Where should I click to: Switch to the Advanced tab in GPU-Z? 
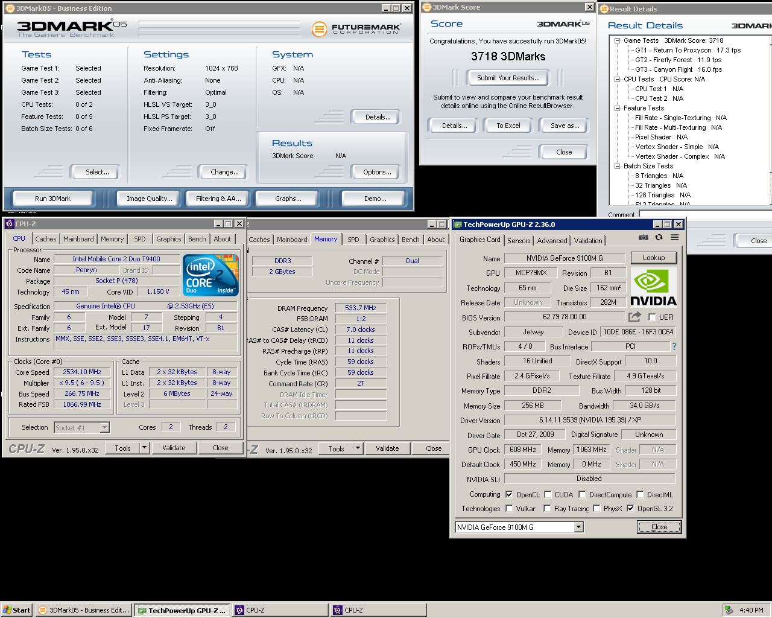click(552, 240)
